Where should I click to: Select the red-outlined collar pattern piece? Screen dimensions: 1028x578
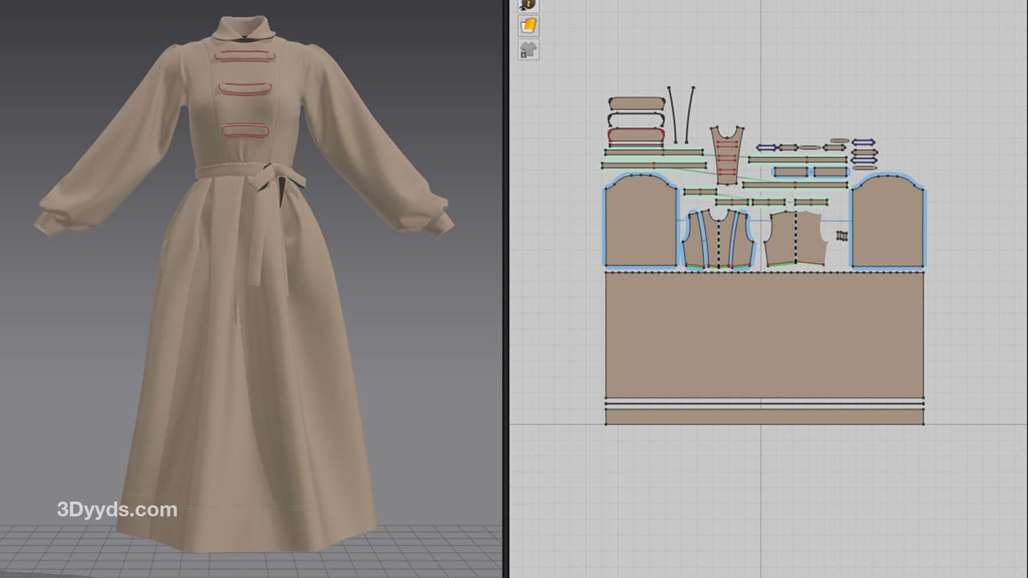636,135
